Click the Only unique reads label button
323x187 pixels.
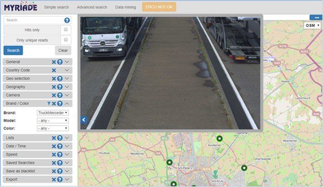point(32,40)
